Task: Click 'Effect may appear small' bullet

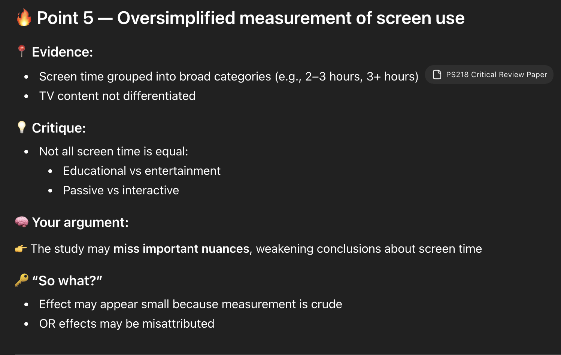Action: point(191,304)
